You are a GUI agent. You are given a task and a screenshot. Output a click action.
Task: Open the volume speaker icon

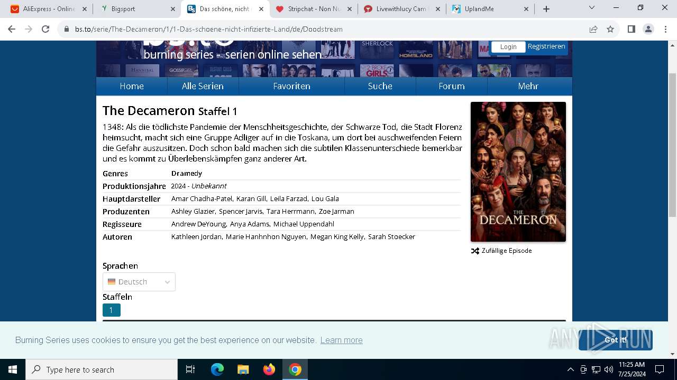point(609,369)
